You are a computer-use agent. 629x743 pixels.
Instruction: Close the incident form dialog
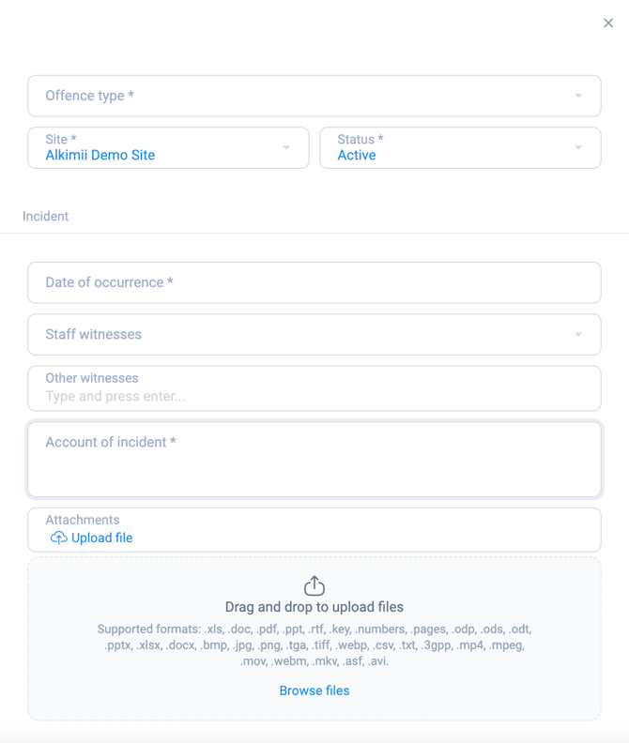pyautogui.click(x=608, y=23)
